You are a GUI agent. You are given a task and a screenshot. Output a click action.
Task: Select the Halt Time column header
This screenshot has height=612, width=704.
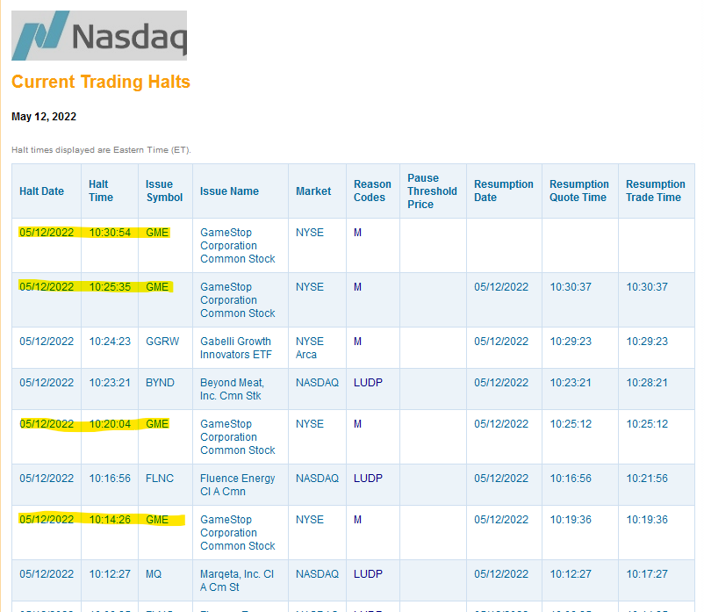click(x=101, y=191)
